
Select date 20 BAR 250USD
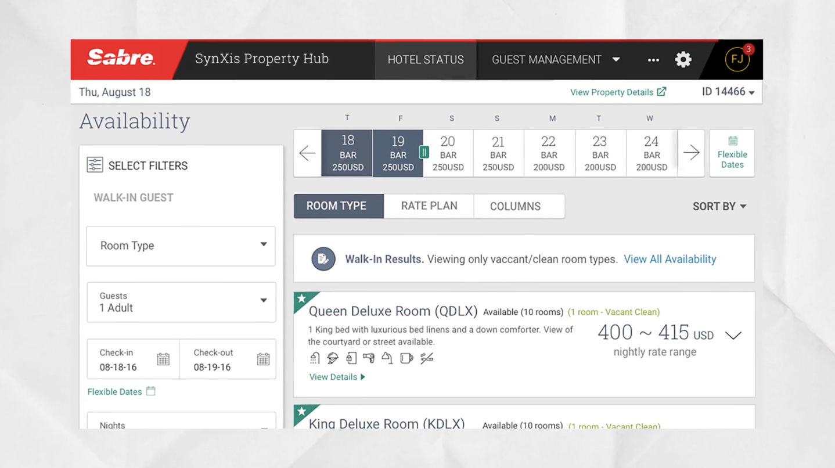(448, 153)
